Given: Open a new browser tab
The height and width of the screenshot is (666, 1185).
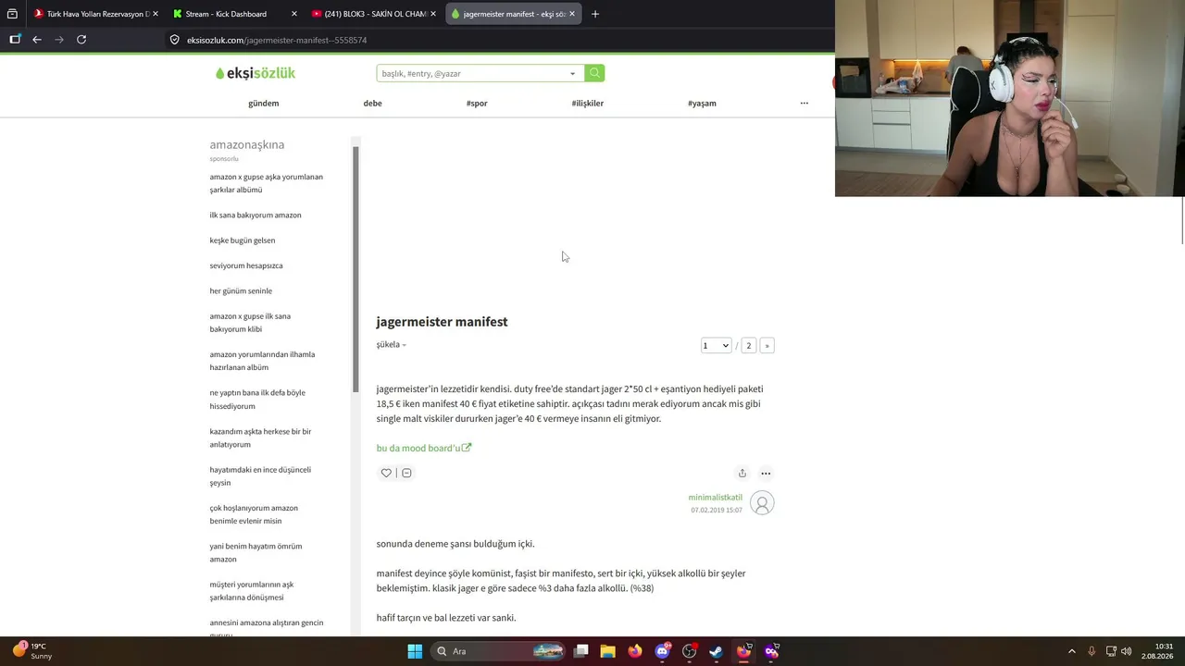Looking at the screenshot, I should click(x=595, y=14).
